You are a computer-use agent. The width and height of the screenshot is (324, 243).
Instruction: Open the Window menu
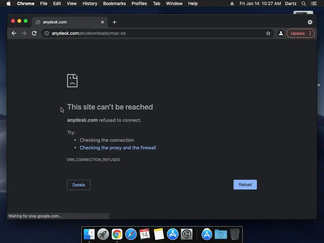point(174,3)
